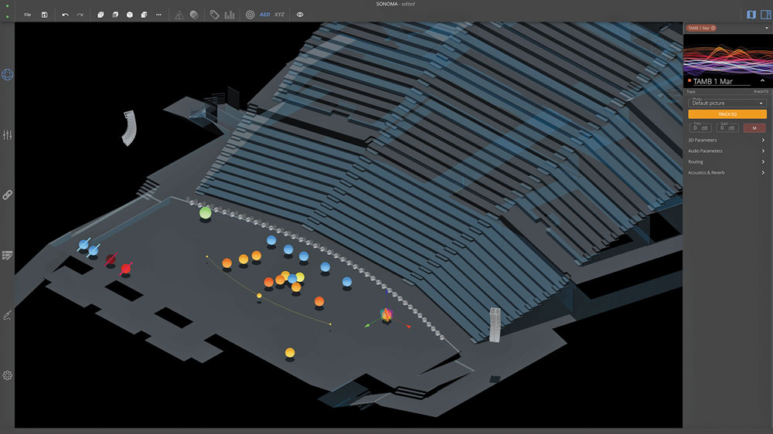Open the Default picture photo dropdown
The width and height of the screenshot is (773, 434).
pyautogui.click(x=727, y=103)
